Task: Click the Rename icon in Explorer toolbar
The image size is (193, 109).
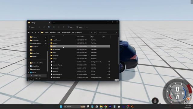Action: point(54,27)
